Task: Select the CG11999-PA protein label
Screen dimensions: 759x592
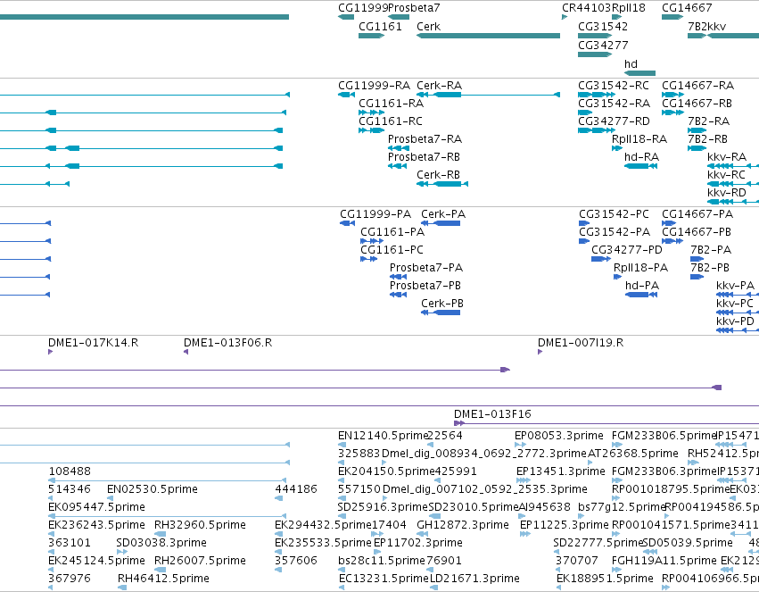Action: (375, 214)
